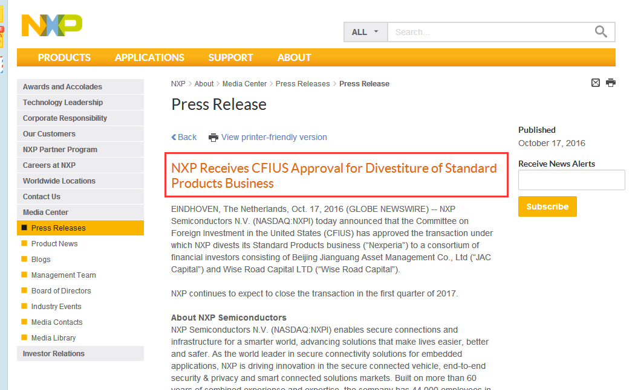The image size is (638, 390).
Task: Click NXP in the breadcrumb
Action: click(x=178, y=84)
